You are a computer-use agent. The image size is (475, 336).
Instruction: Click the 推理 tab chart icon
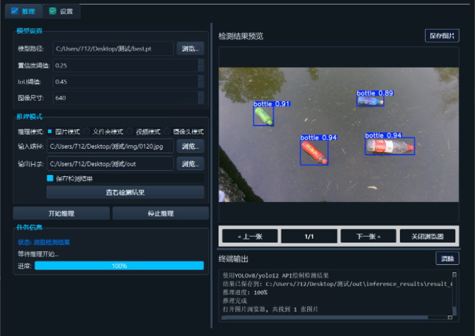[x=14, y=11]
